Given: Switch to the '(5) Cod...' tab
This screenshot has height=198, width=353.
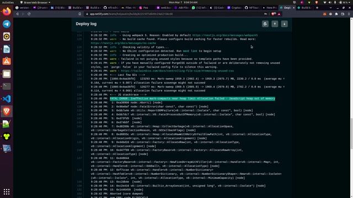Looking at the screenshot, I should [x=217, y=8].
